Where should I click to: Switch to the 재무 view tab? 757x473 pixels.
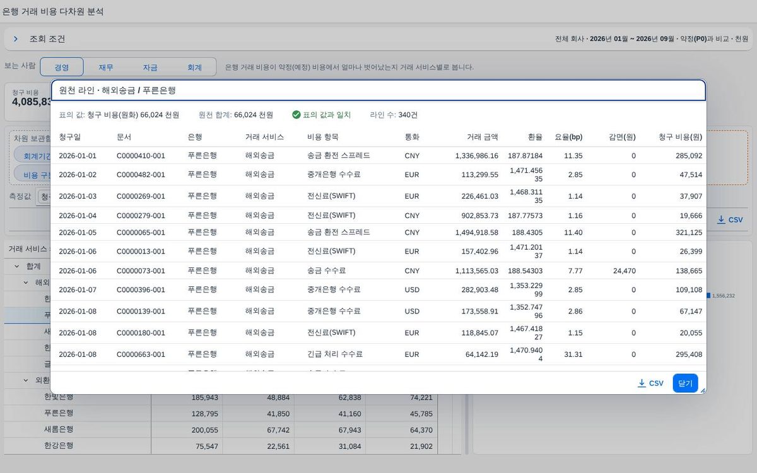tap(106, 67)
